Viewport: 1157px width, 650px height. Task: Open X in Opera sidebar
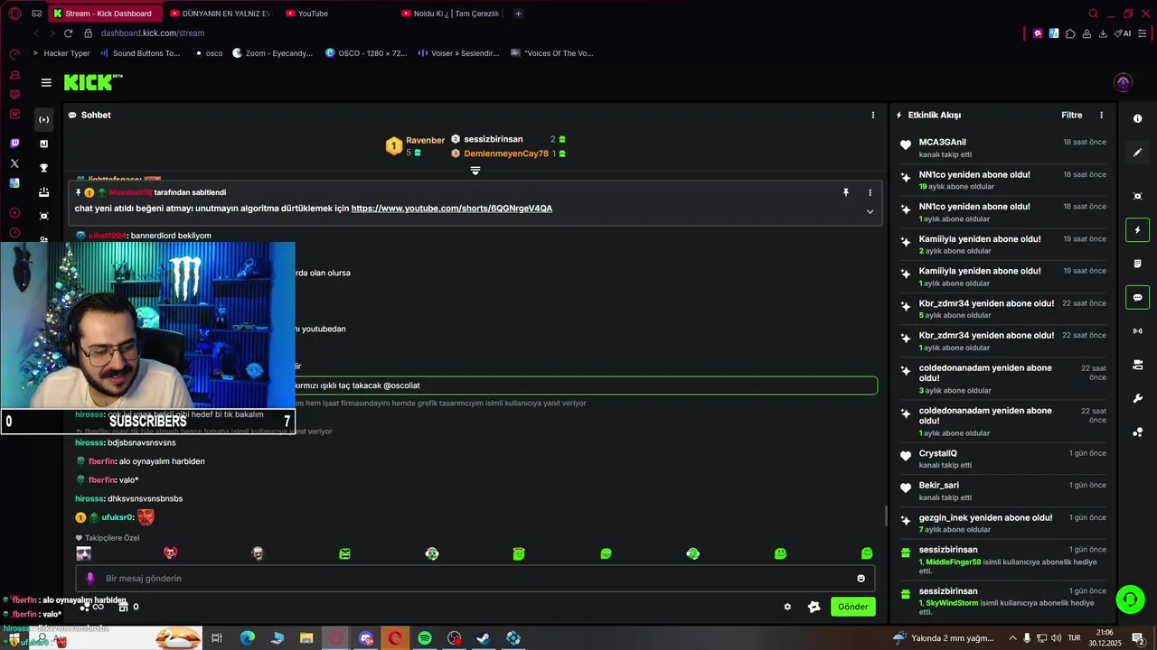pyautogui.click(x=14, y=163)
